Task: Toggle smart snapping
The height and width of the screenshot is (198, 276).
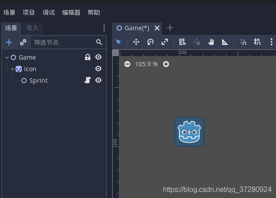Action: point(244,42)
